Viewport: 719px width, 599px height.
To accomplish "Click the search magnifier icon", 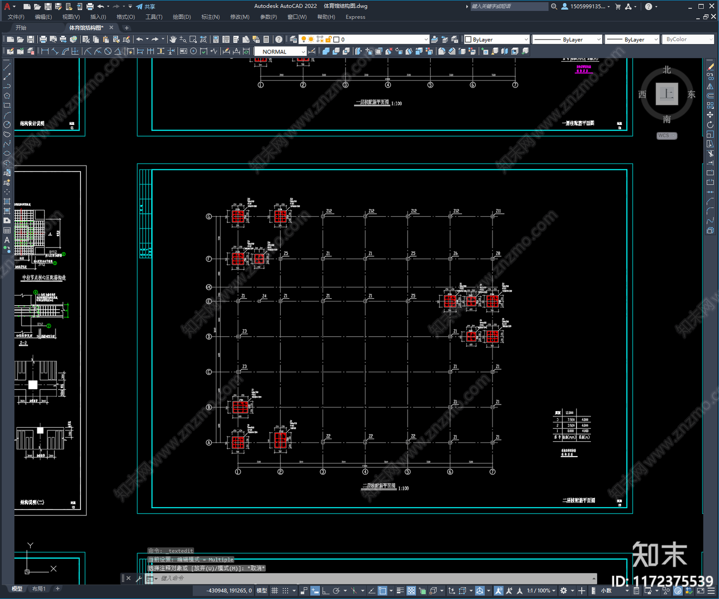I will 554,6.
